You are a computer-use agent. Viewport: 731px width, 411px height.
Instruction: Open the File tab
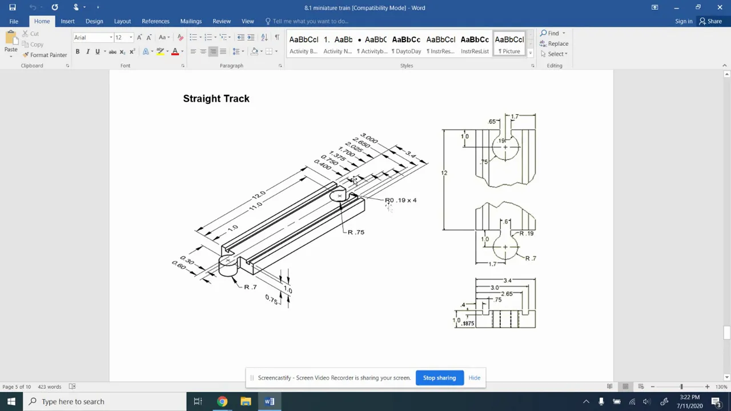click(x=14, y=21)
